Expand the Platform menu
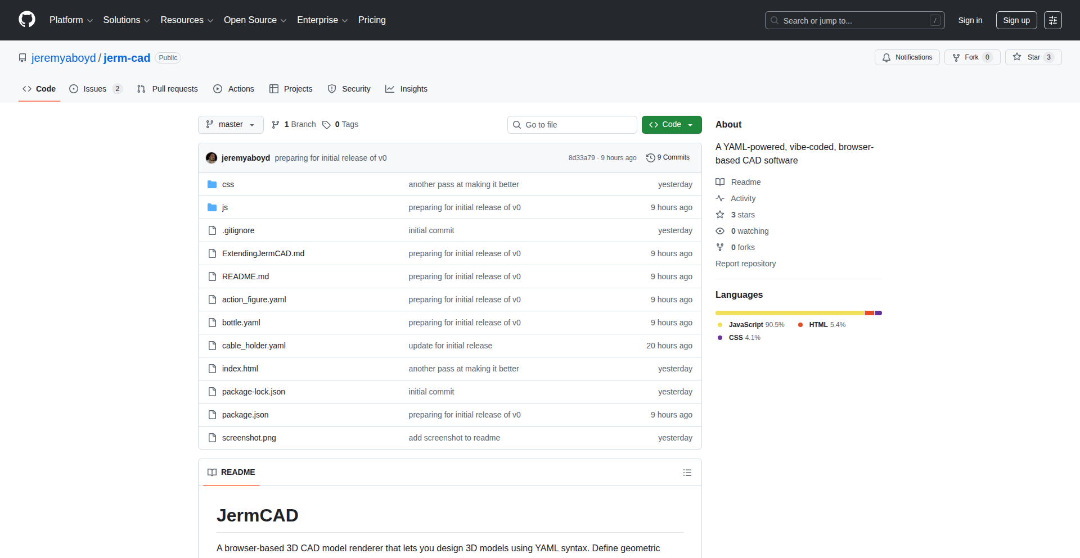Screen dimensions: 1080x558 click(x=71, y=20)
